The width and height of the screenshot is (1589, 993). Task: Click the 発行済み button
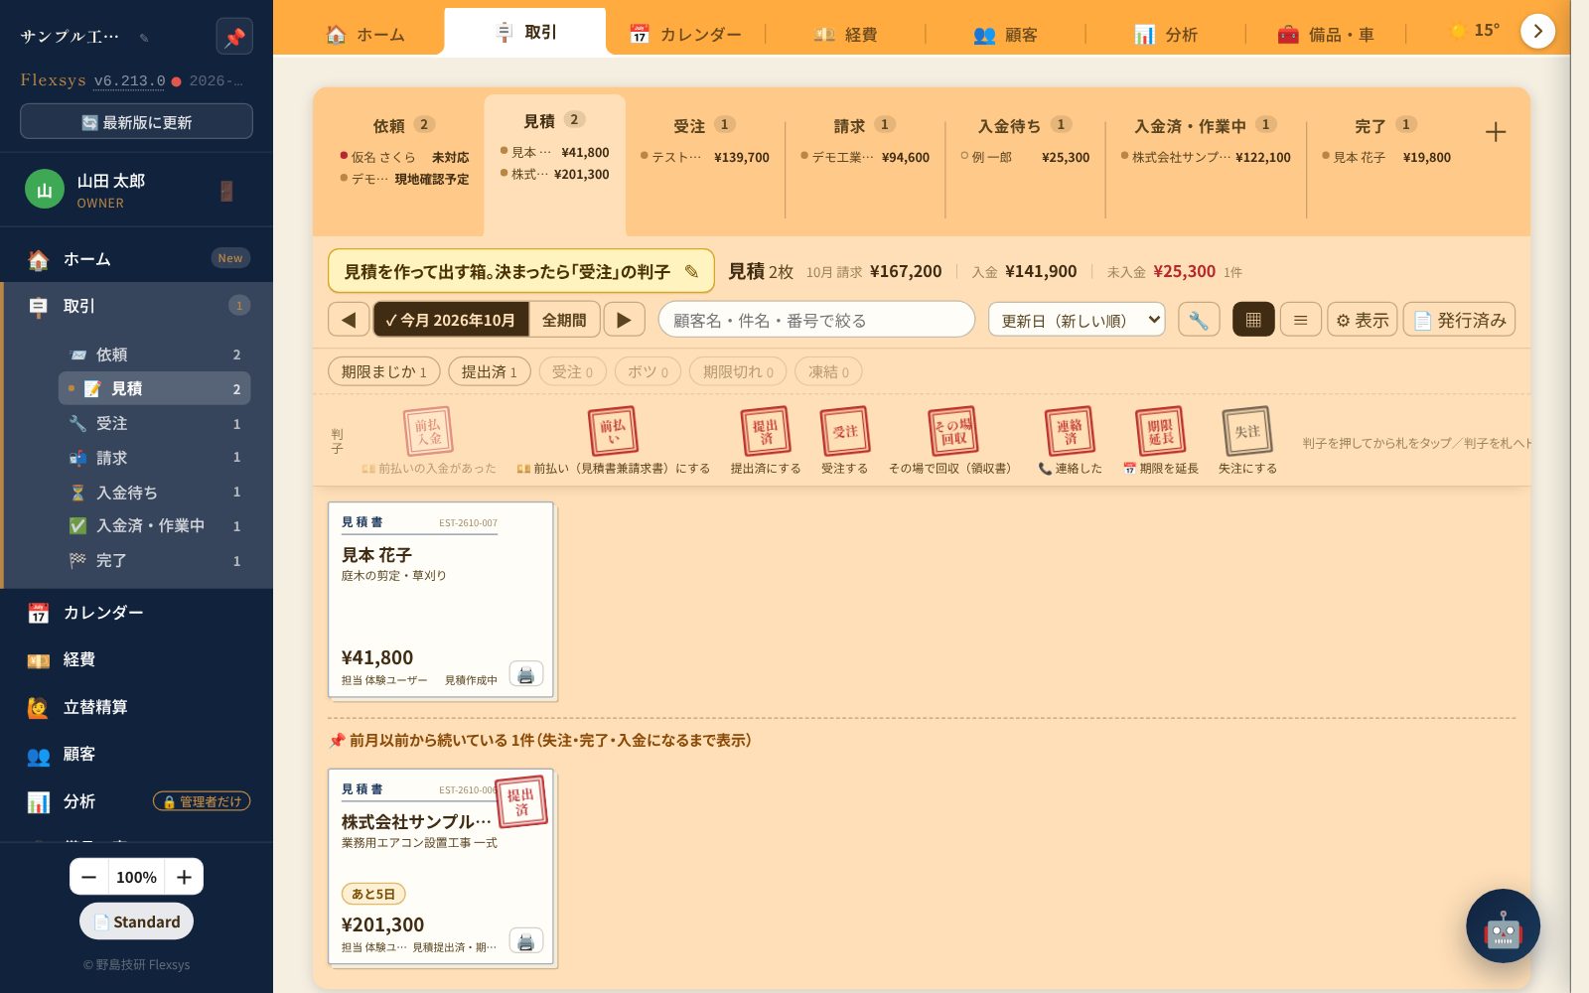click(1459, 320)
